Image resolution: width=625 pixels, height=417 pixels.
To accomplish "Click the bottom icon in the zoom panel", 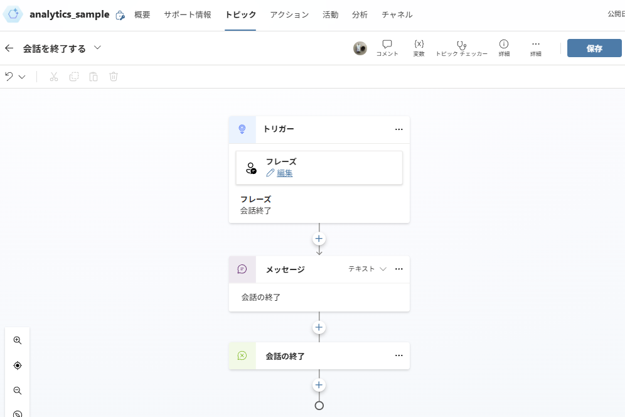I will coord(18,414).
